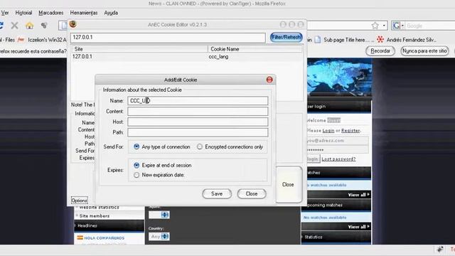Click the webpage login button
The image size is (455, 256).
313,159
